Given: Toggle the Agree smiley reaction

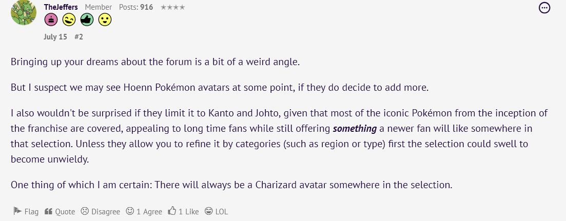Looking at the screenshot, I should (x=130, y=211).
